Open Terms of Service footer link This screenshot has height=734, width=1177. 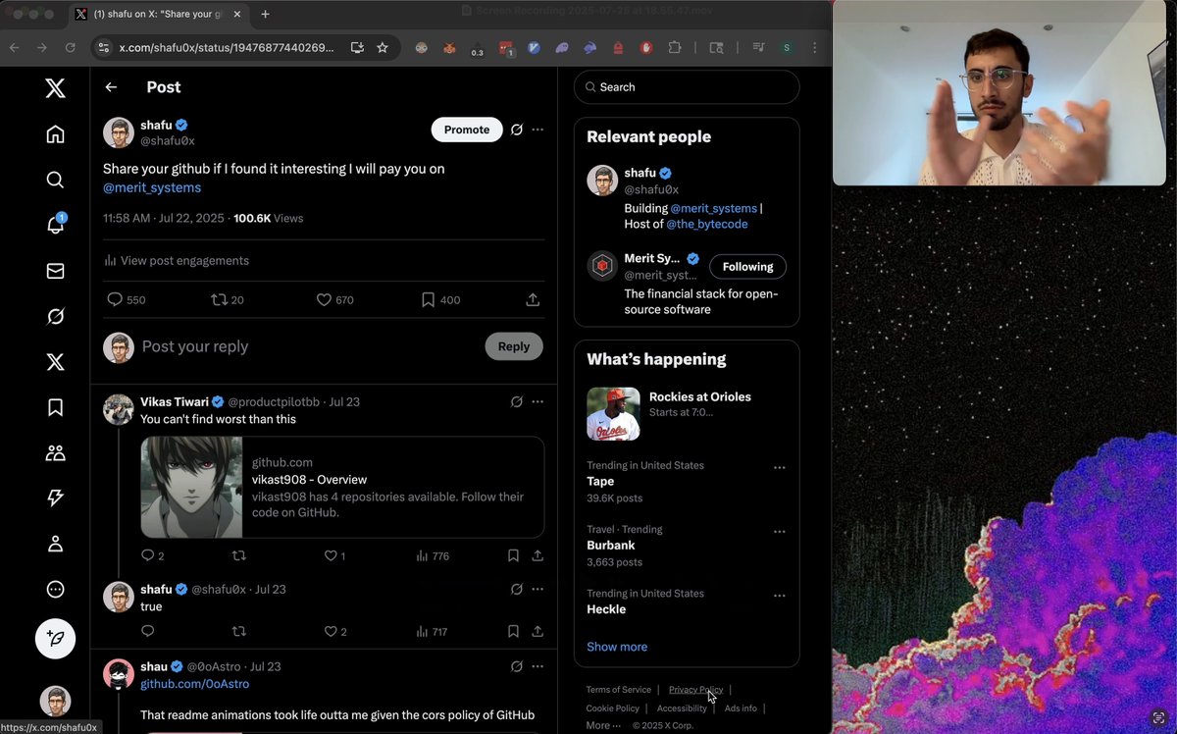click(x=619, y=690)
